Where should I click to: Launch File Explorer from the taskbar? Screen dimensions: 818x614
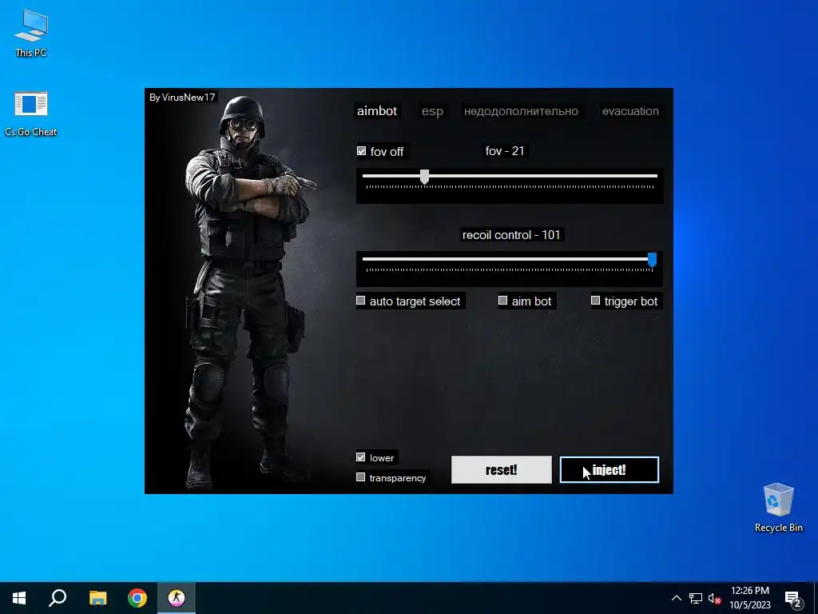tap(97, 598)
